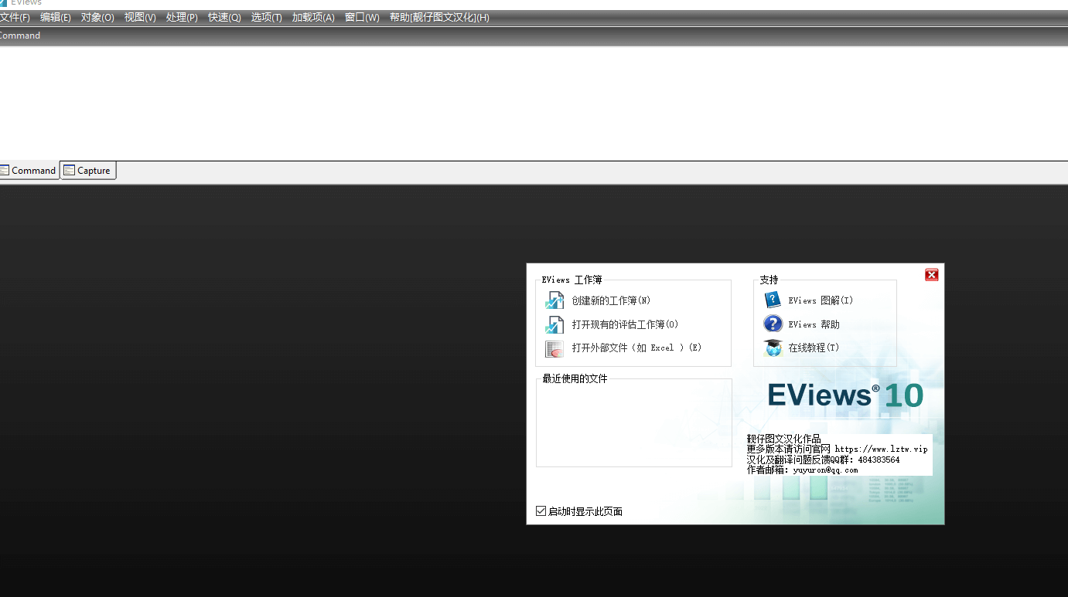Click the 靓仔图文汉化作品 text

pyautogui.click(x=783, y=439)
